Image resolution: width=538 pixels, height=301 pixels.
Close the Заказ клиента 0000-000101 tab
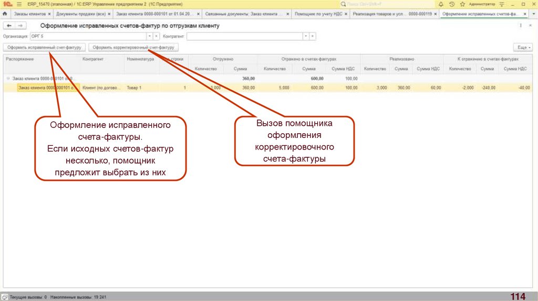[198, 14]
